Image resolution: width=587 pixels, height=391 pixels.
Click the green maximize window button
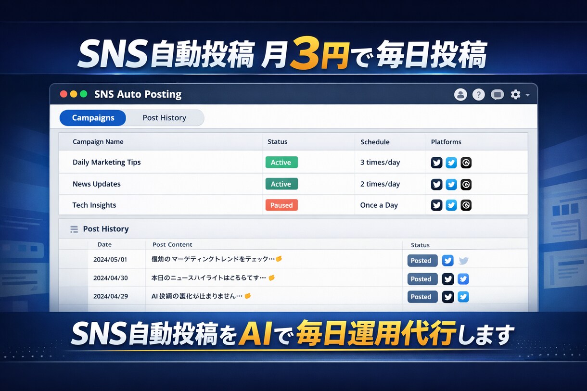coord(84,94)
